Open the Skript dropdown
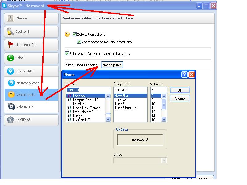Viewport: 247px width, 185px height. pos(164,160)
